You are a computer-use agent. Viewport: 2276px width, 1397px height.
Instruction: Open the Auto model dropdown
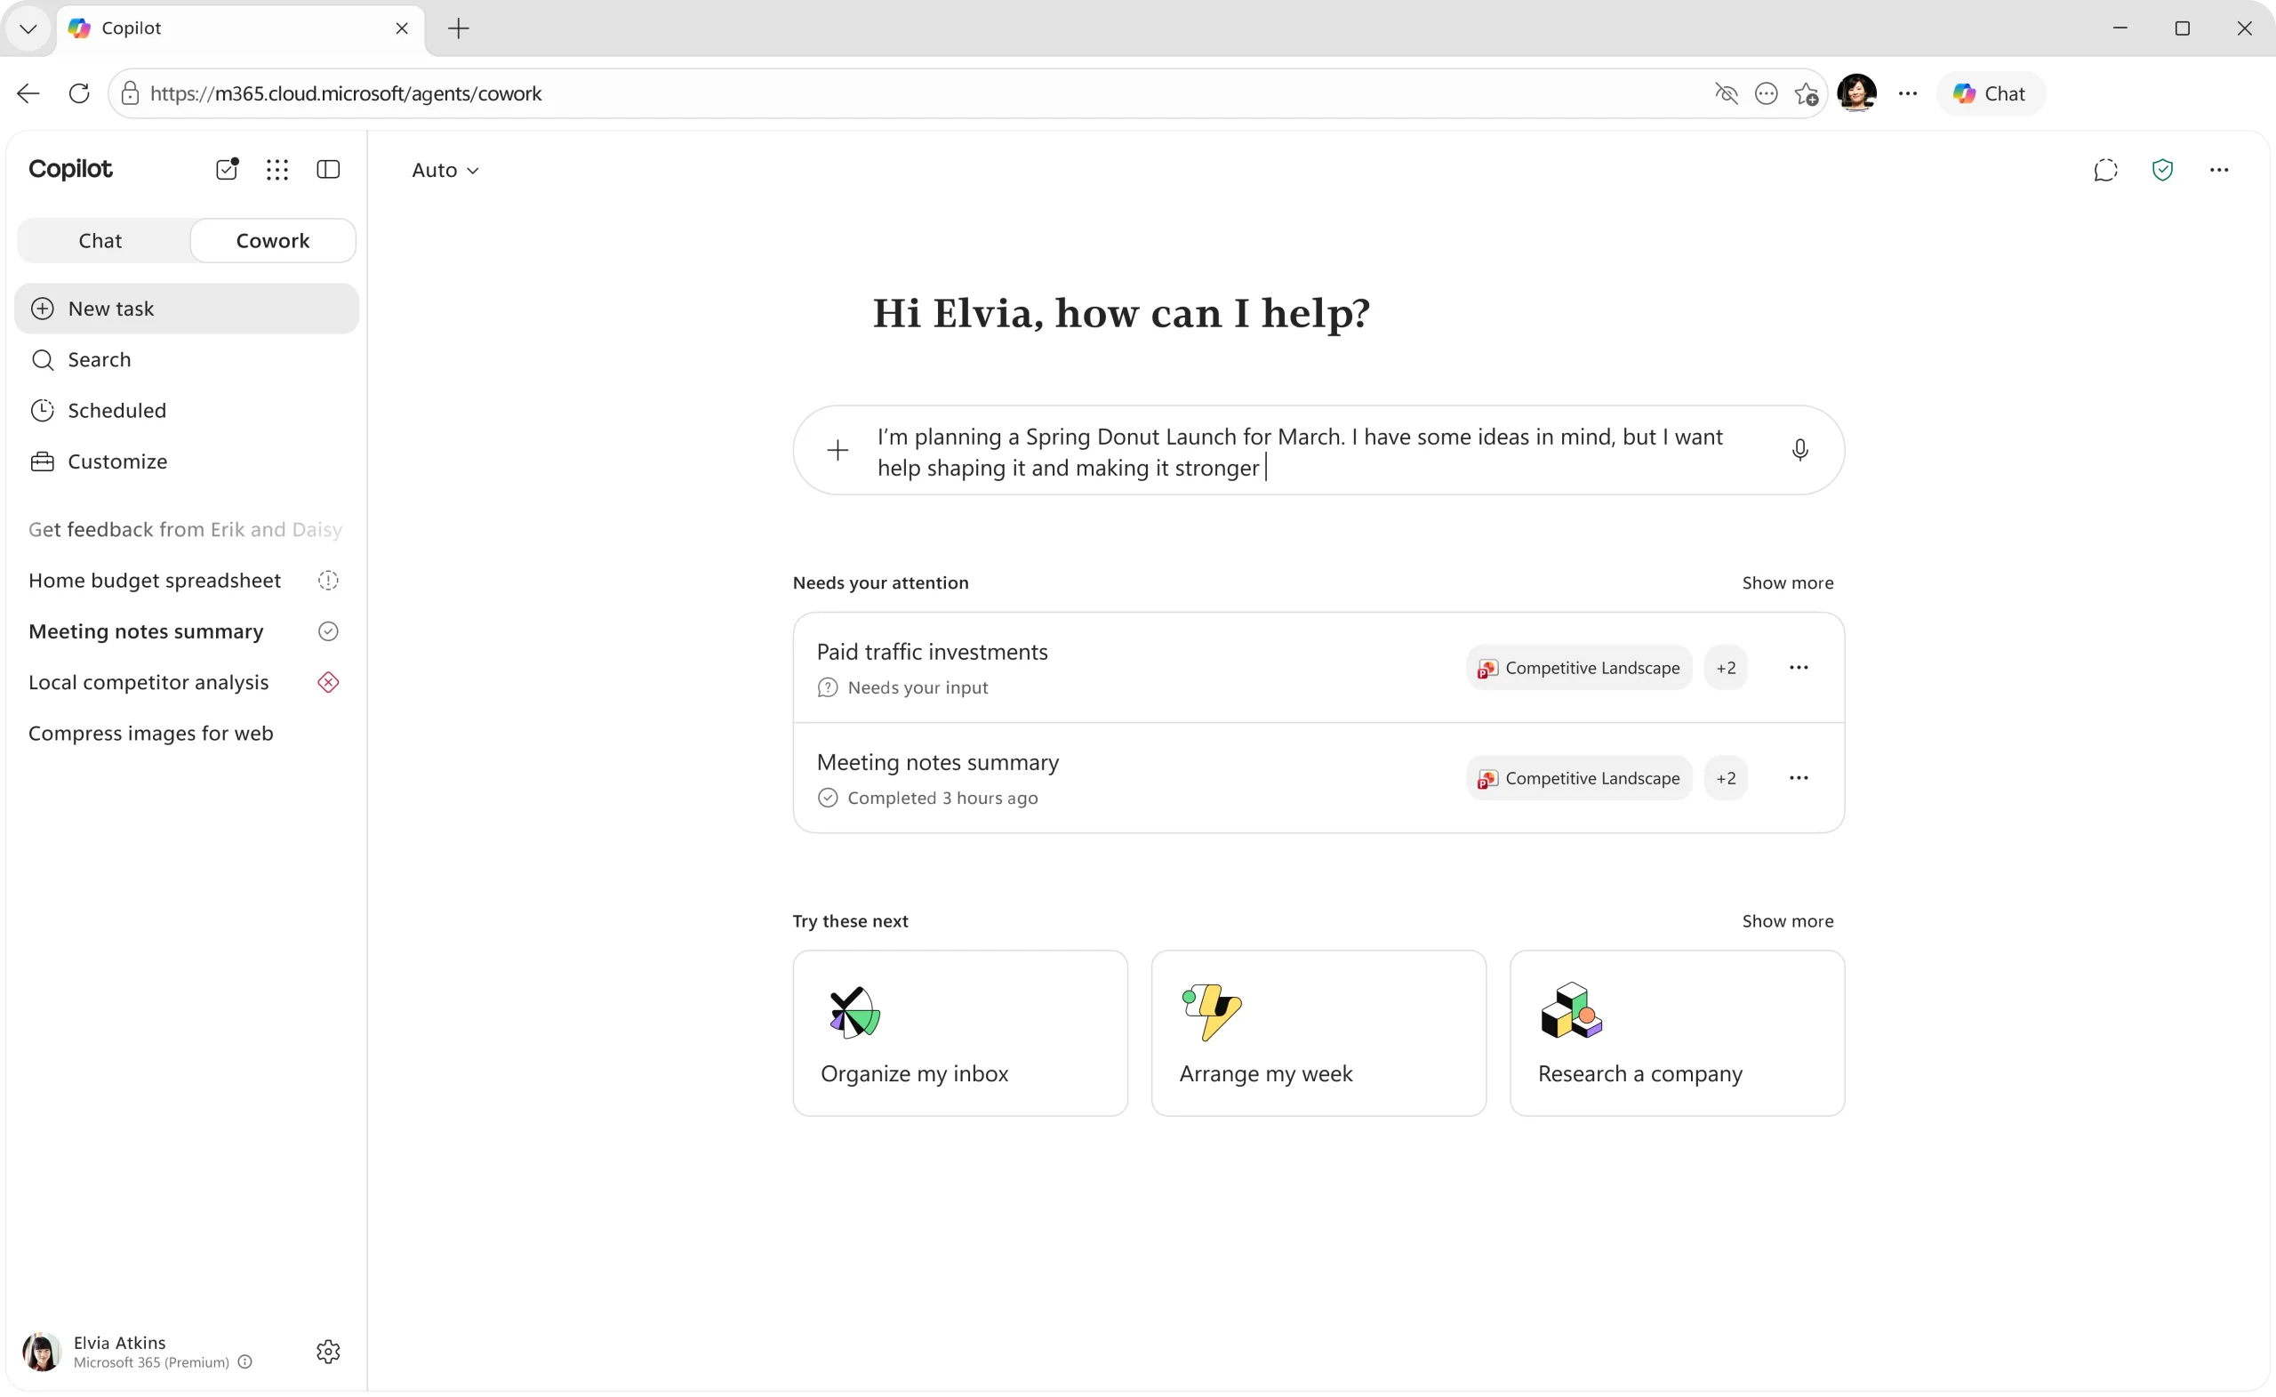tap(445, 170)
